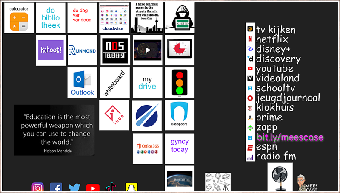Open the Office 365 tile

click(x=148, y=148)
